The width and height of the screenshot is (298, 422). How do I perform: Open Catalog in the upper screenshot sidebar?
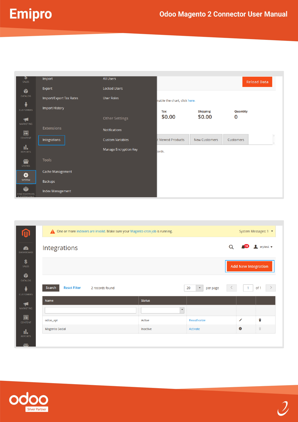pyautogui.click(x=26, y=93)
